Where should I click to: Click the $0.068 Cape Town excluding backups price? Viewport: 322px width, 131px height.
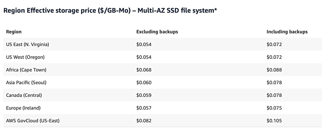(144, 70)
